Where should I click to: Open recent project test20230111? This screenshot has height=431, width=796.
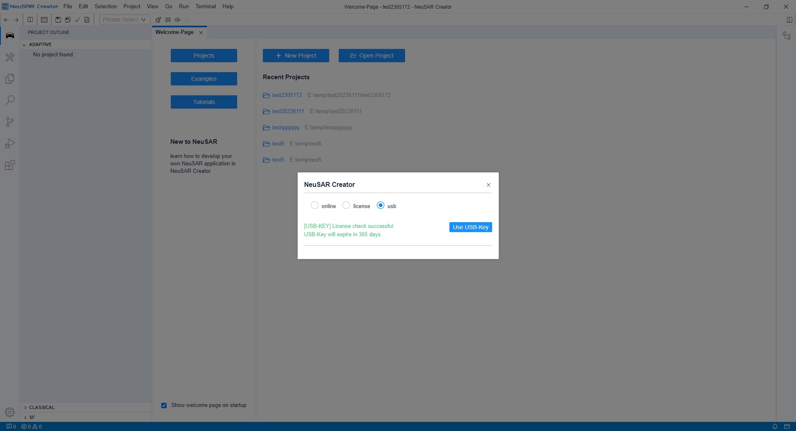click(x=288, y=111)
